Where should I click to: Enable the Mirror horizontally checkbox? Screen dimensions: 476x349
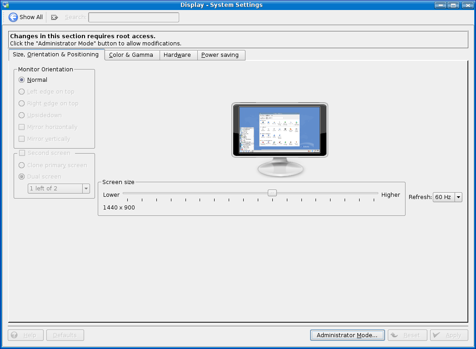[22, 127]
